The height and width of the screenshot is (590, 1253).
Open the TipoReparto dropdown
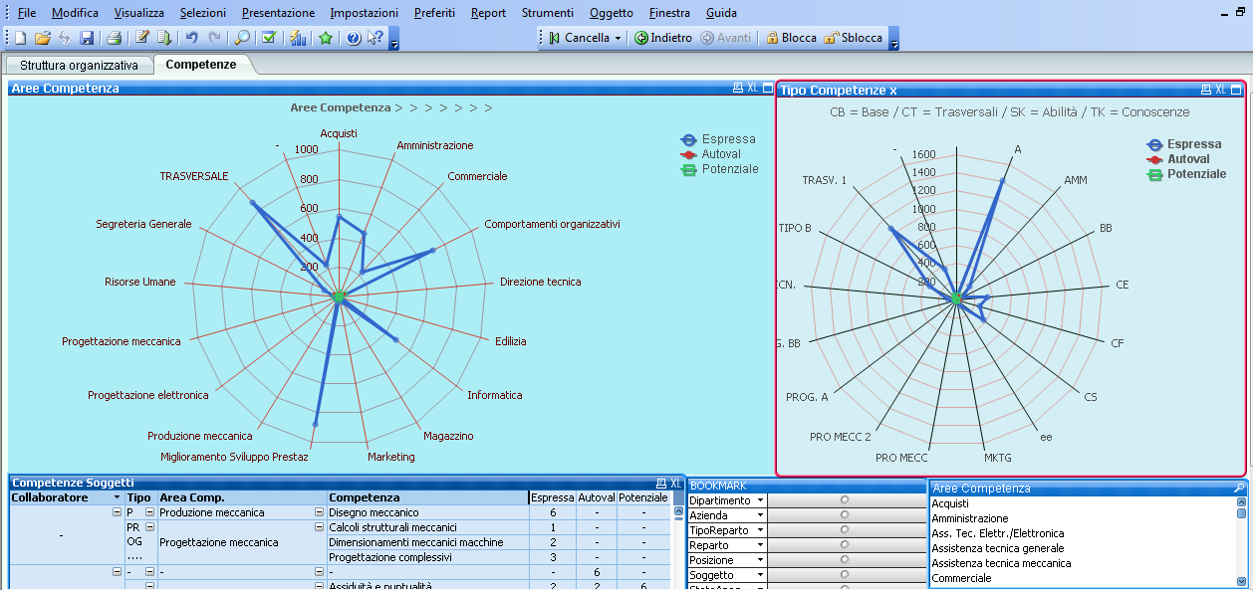coord(760,530)
